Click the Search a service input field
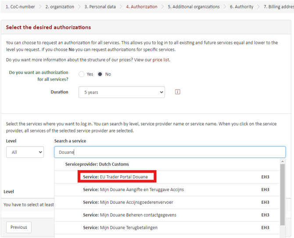This screenshot has width=294, height=238. (170, 152)
